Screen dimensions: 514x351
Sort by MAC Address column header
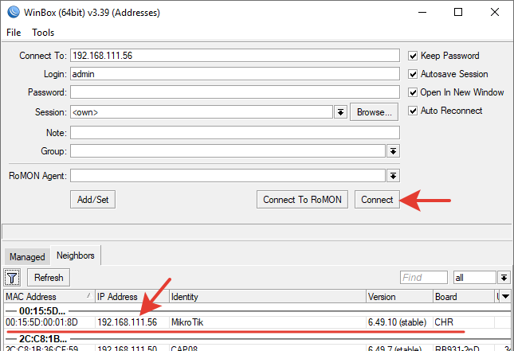click(x=49, y=297)
